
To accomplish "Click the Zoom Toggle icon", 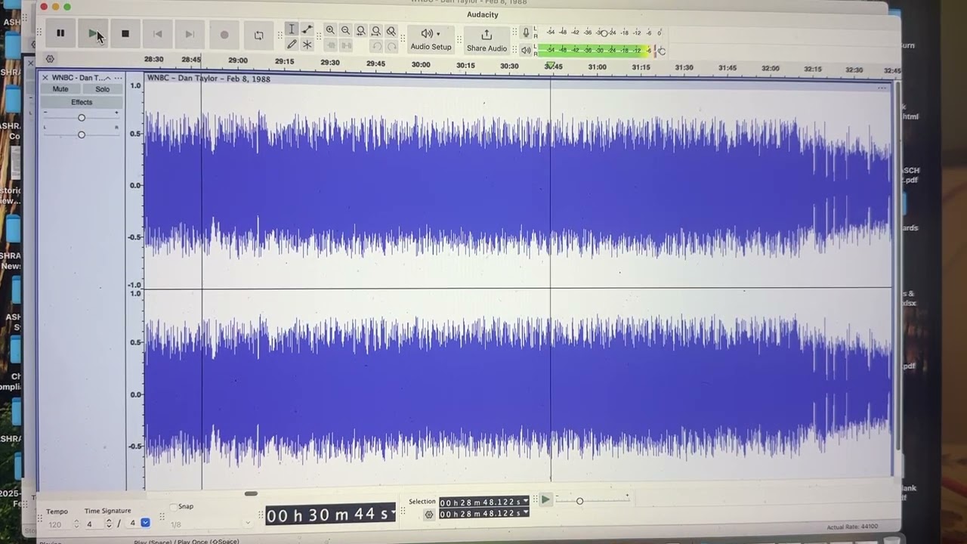I will pyautogui.click(x=391, y=31).
